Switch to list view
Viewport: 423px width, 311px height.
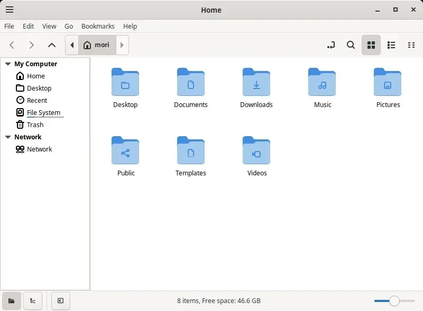[x=391, y=45]
